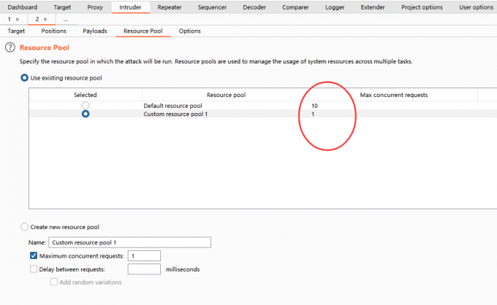Open the Intruder Target sub-tab

pyautogui.click(x=16, y=31)
